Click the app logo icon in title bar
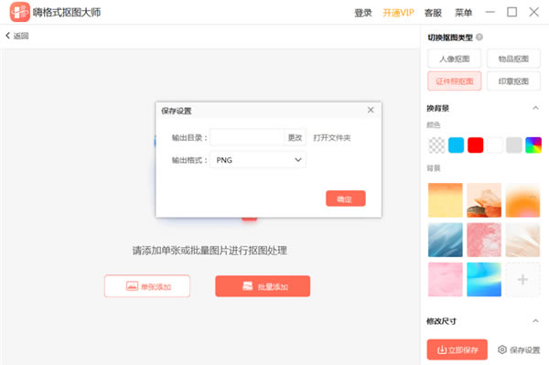 (19, 12)
